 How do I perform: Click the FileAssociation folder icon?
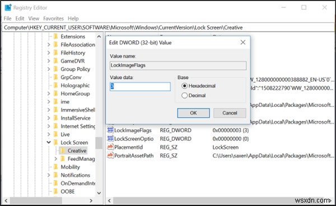55,45
